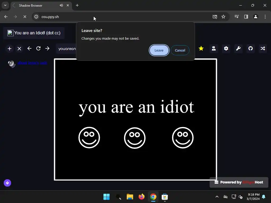Click the purple round widget button
This screenshot has width=271, height=203.
point(7,183)
